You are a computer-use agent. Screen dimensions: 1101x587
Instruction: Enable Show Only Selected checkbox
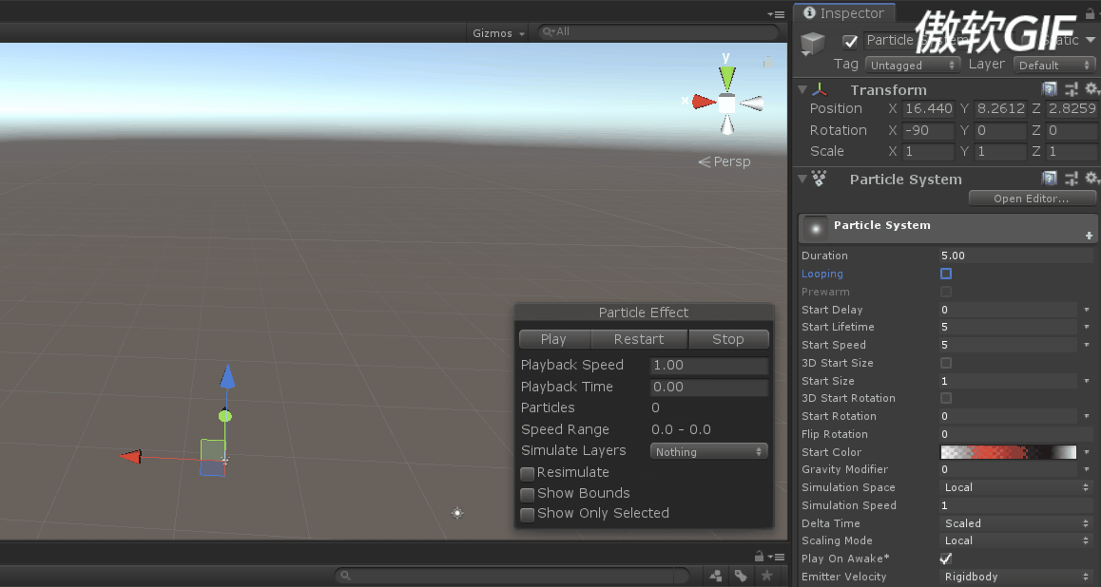527,515
